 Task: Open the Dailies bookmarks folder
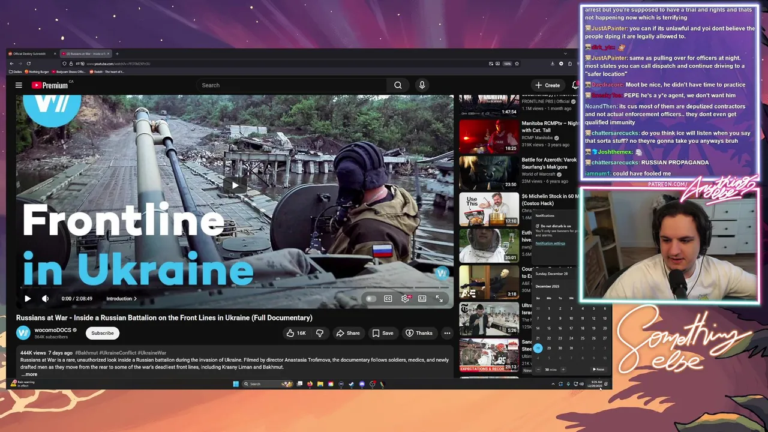[x=16, y=71]
